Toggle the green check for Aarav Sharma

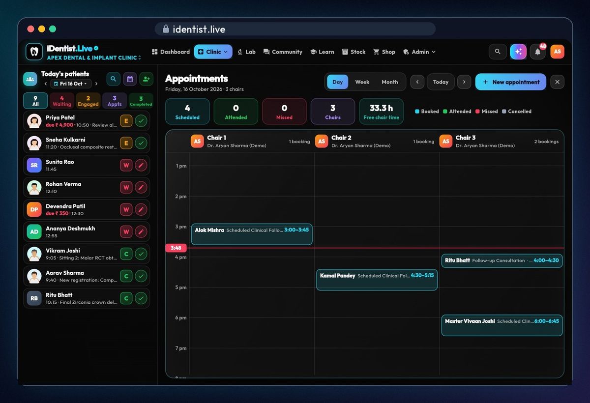[x=141, y=276]
